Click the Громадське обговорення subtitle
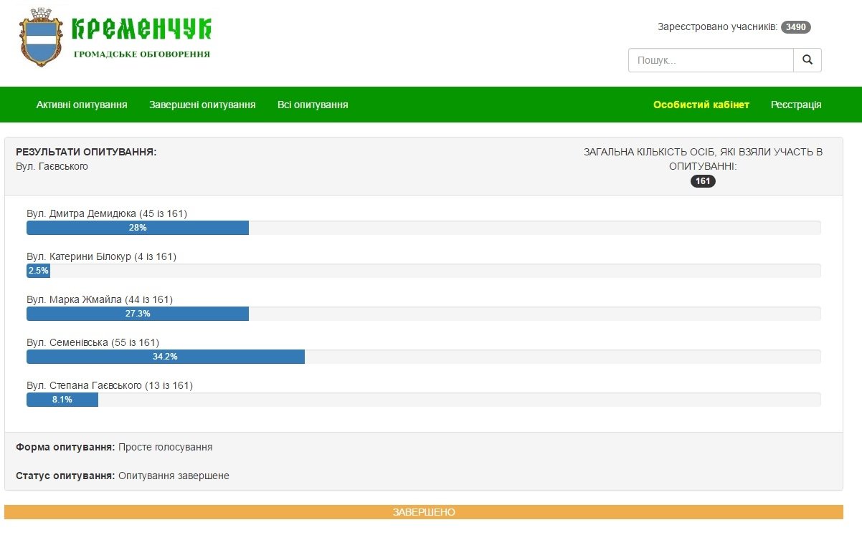The height and width of the screenshot is (540, 862). coord(142,54)
